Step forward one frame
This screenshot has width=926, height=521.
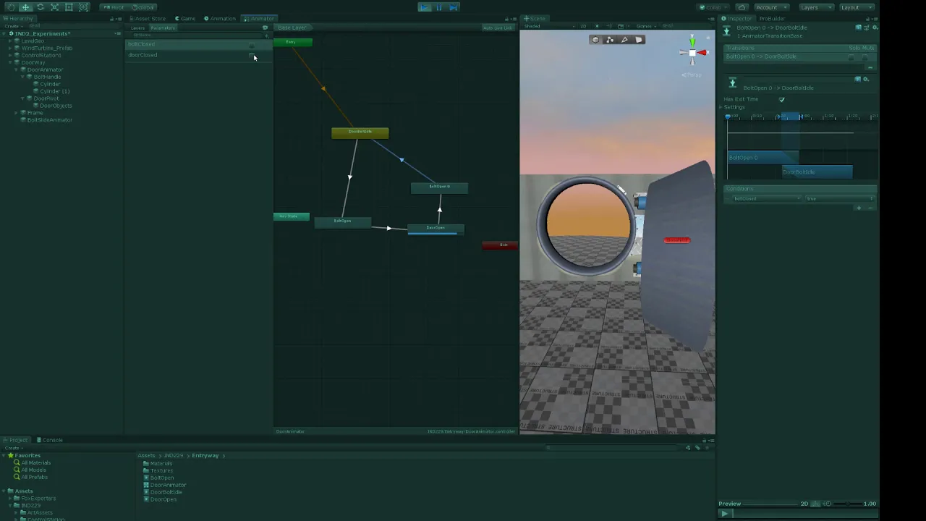click(453, 7)
